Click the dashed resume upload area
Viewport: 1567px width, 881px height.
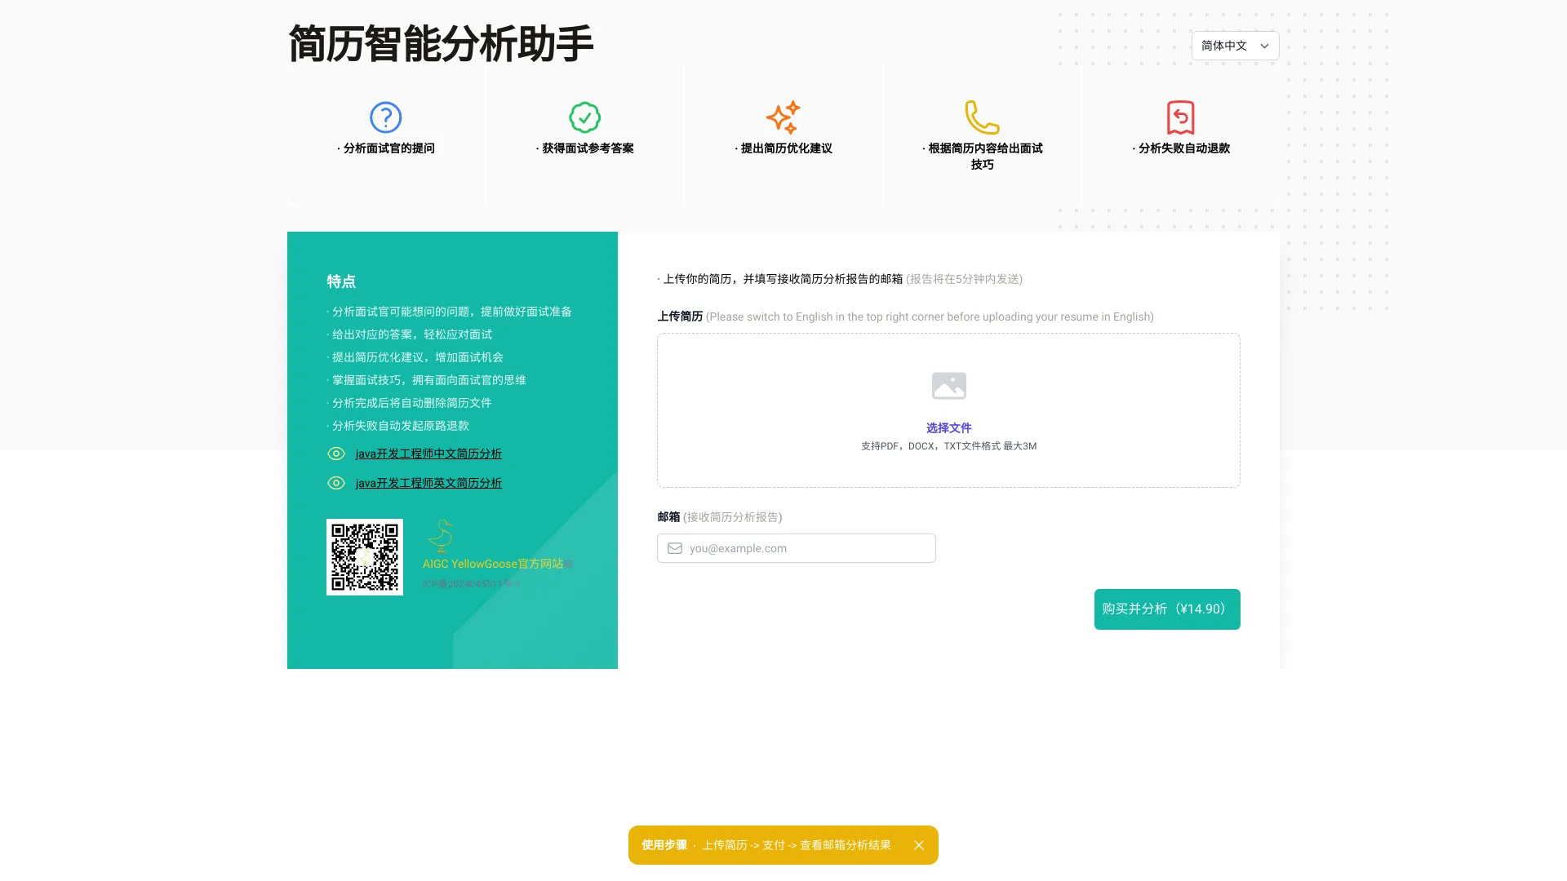[x=948, y=410]
